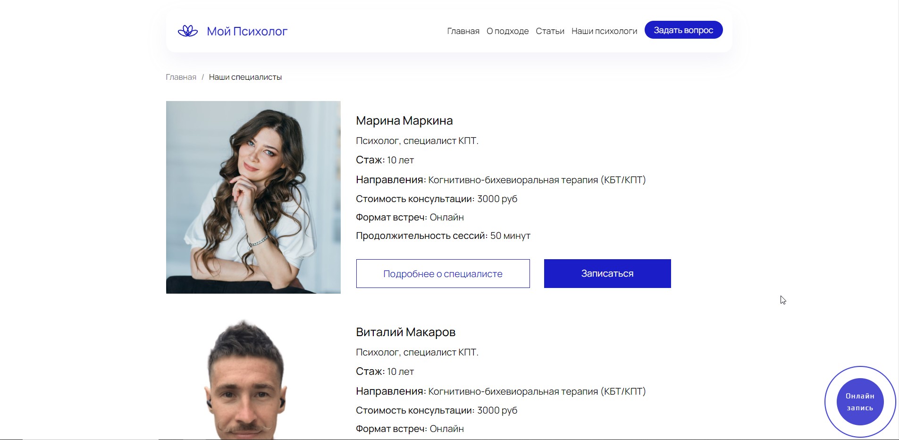Click the lotus flower logo icon
899x440 pixels.
188,31
